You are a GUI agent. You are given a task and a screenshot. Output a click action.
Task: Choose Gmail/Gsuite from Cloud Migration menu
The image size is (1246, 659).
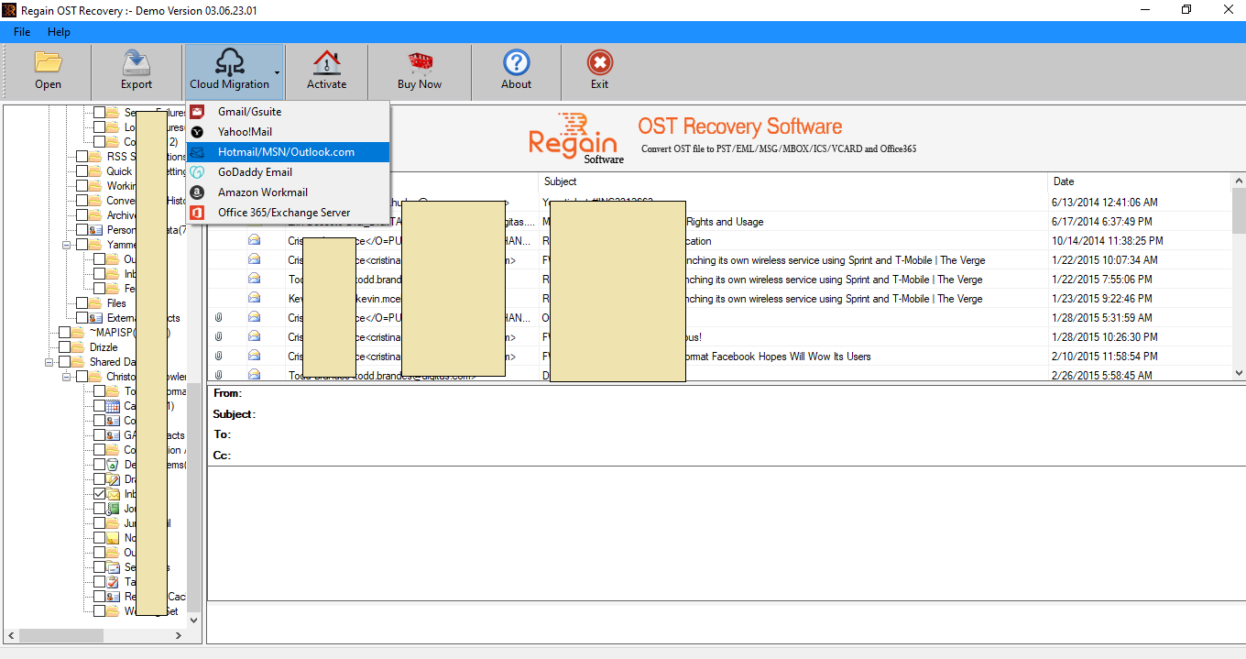click(289, 112)
